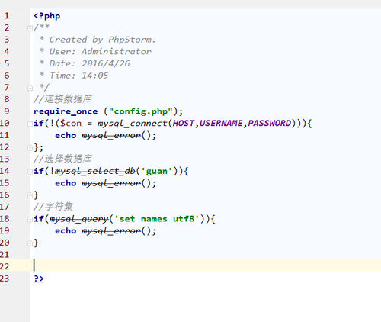The image size is (381, 322).
Task: Click the //选择数据库 comment
Action: (62, 159)
